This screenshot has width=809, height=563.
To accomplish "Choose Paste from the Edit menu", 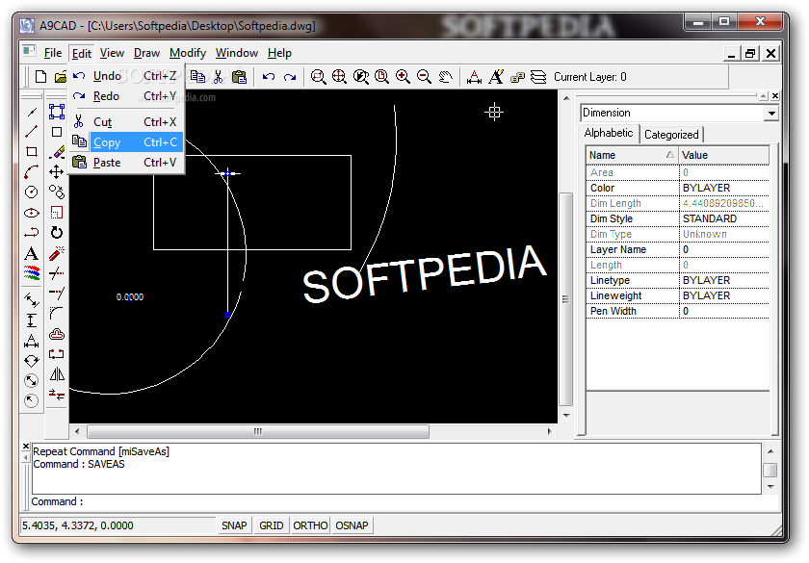I will [126, 163].
